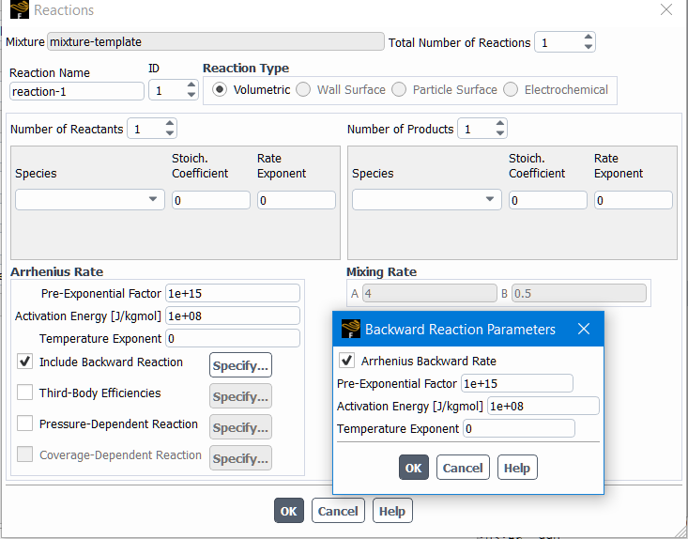This screenshot has height=539, width=688.
Task: Click OK in the Reactions window
Action: (x=289, y=511)
